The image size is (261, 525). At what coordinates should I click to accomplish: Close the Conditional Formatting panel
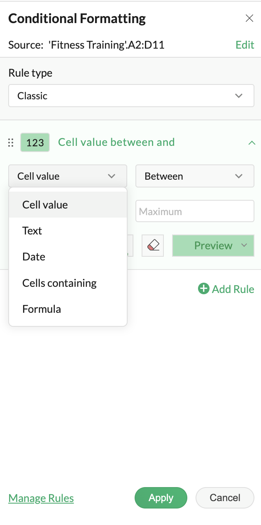(249, 18)
